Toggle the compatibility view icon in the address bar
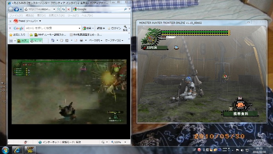 point(58,9)
